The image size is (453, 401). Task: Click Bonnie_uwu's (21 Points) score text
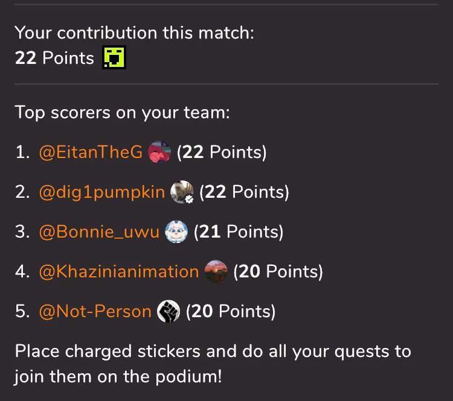click(239, 232)
